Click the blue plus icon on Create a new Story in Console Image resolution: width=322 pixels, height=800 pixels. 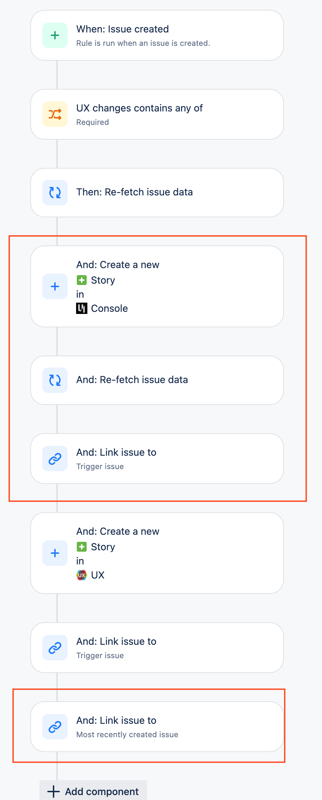coord(55,286)
